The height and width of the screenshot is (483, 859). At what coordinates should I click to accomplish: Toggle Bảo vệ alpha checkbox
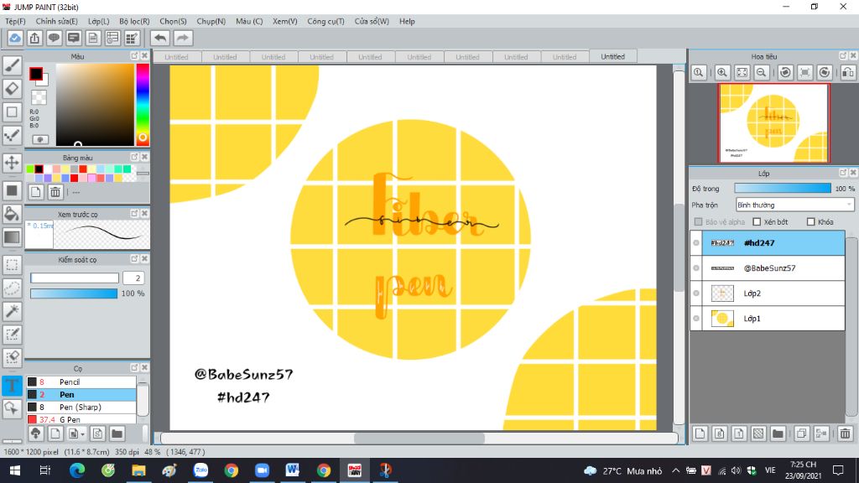click(698, 221)
